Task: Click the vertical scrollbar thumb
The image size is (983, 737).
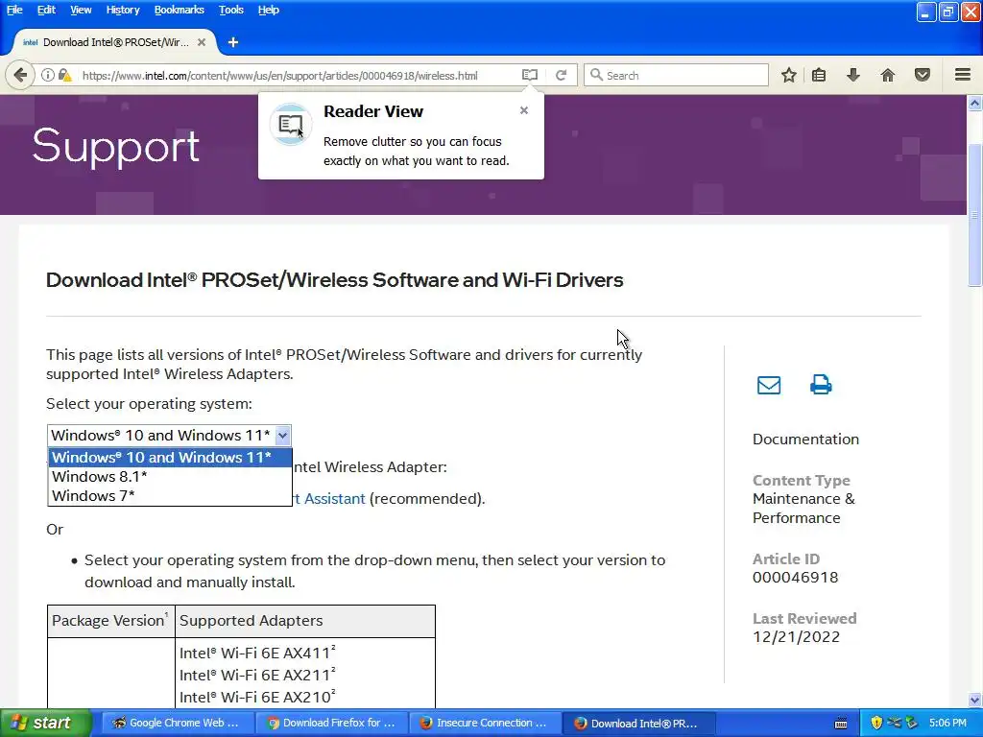Action: [975, 214]
